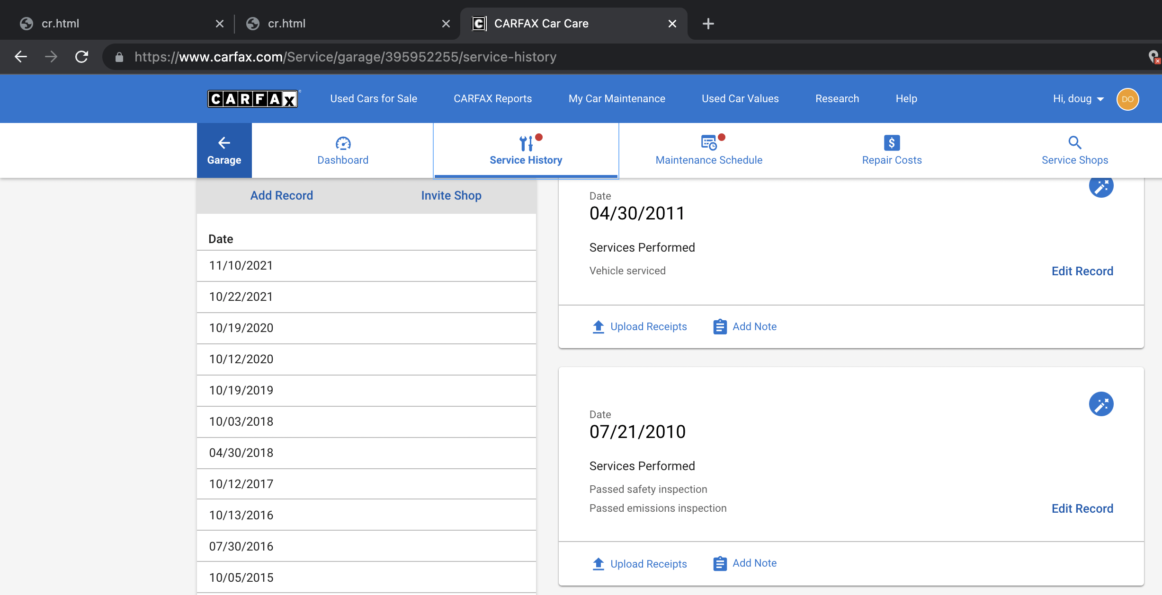The image size is (1162, 595).
Task: Select the 10/19/2020 service date row
Action: [x=366, y=328]
